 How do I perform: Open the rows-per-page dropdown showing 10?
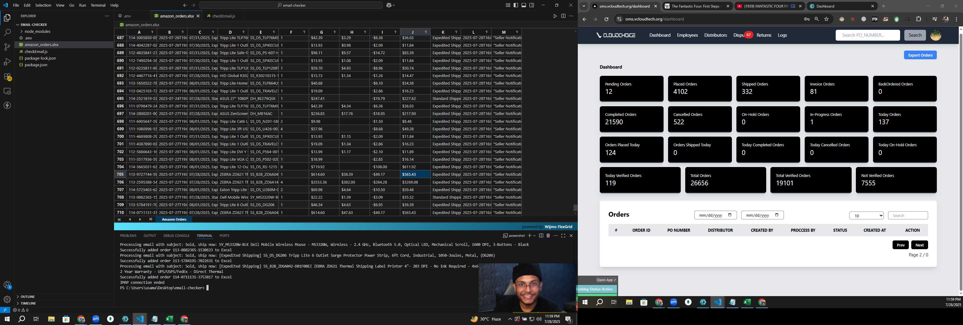coord(866,215)
